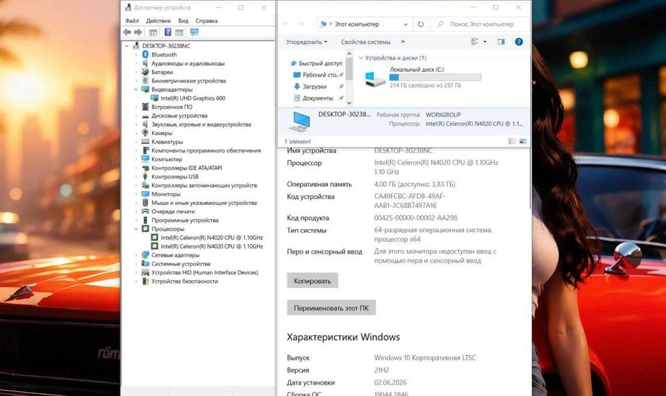Click Windows 10 Корпоративная LTSC edition text
666x396 pixels.
(425, 358)
